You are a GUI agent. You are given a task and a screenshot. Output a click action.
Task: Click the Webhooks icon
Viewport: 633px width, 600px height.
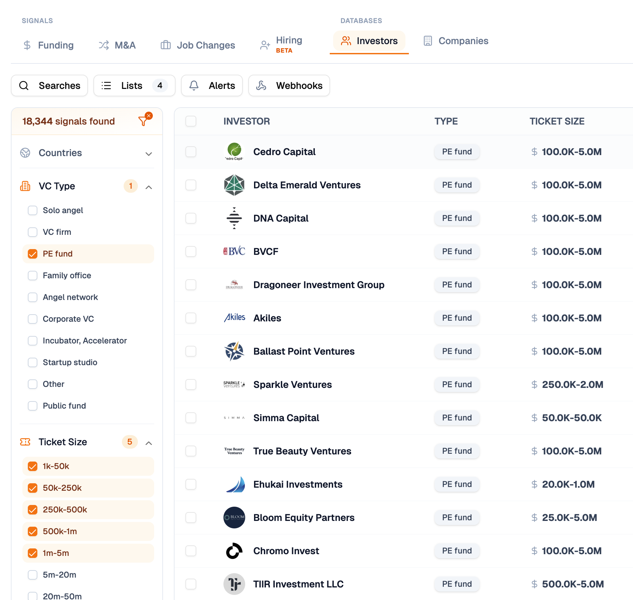click(x=261, y=86)
